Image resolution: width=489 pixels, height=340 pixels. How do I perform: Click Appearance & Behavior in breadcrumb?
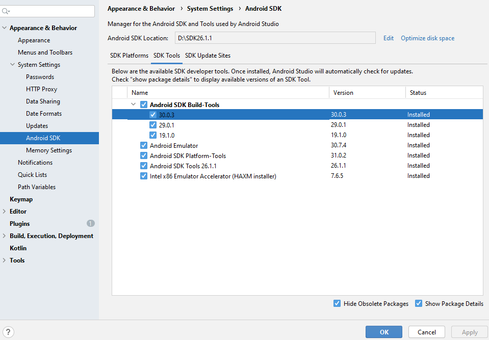(141, 9)
